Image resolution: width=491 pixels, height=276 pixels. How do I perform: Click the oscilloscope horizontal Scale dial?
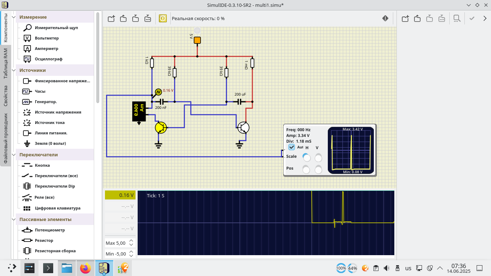(x=307, y=157)
